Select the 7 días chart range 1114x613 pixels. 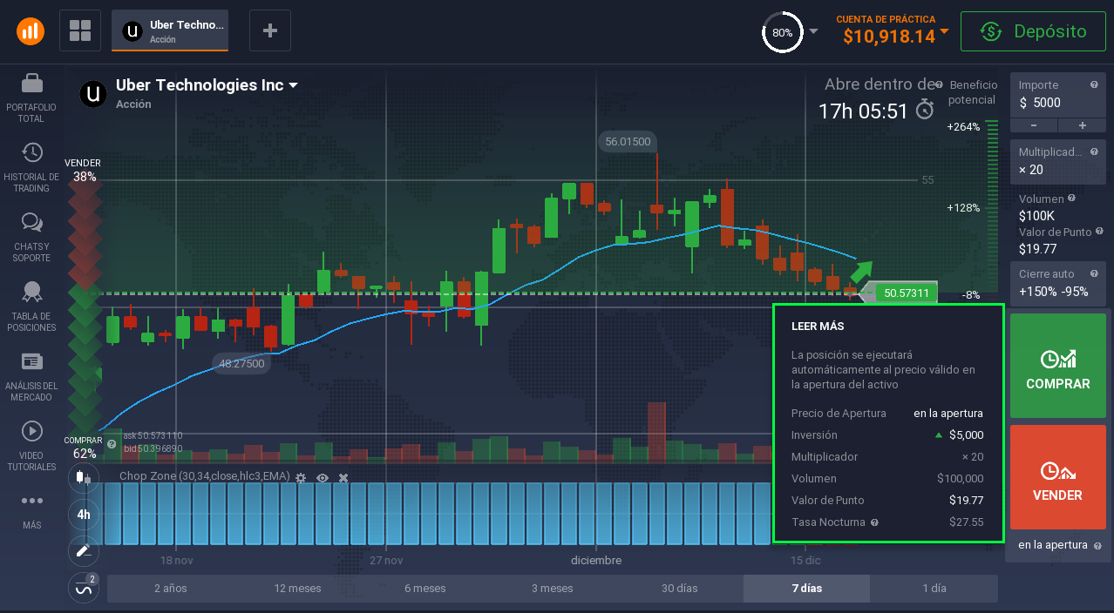[x=807, y=589]
